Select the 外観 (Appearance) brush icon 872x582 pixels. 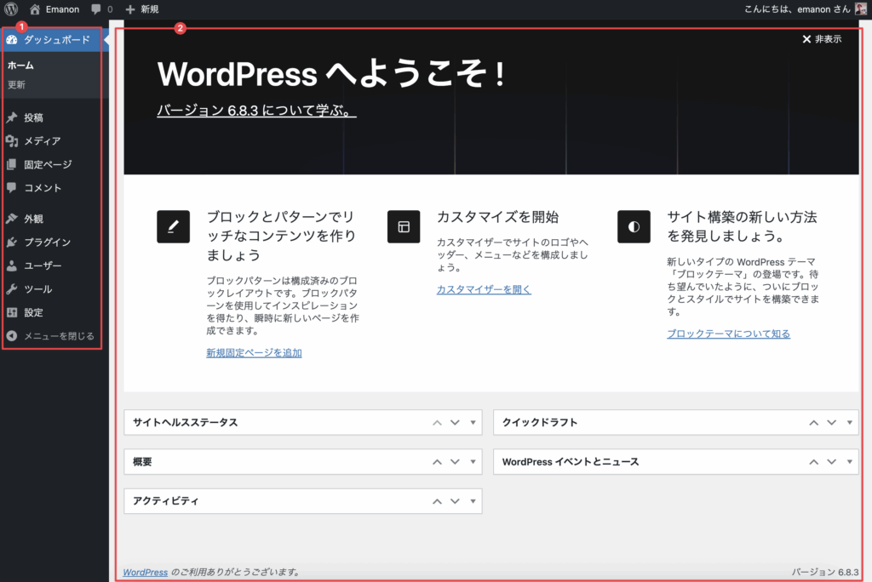point(13,218)
